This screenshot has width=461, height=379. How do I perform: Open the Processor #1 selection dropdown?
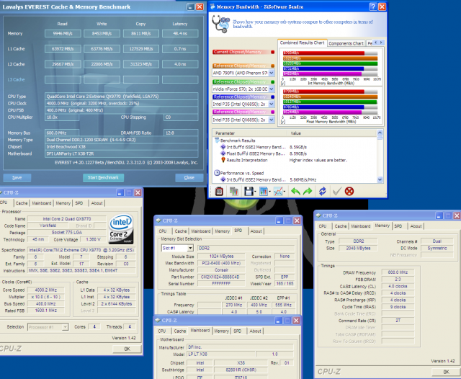[x=65, y=327]
